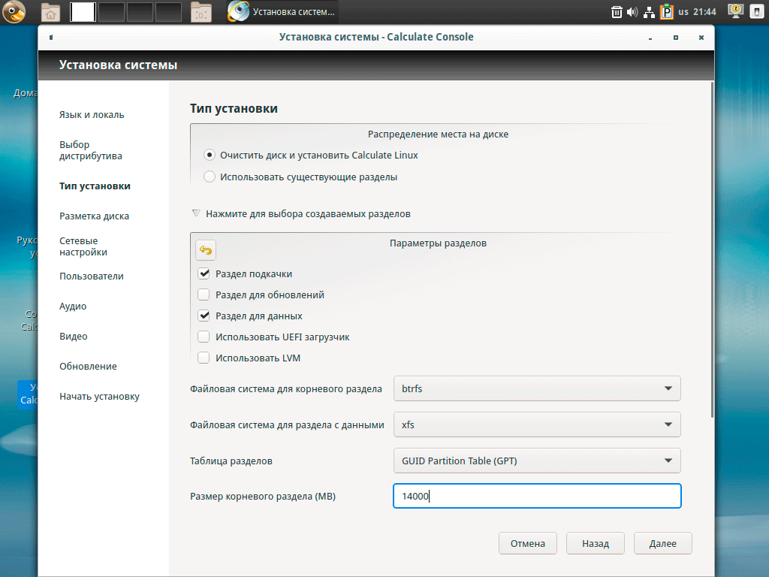This screenshot has height=577, width=769.
Task: Open the volume control tray icon
Action: click(x=632, y=12)
